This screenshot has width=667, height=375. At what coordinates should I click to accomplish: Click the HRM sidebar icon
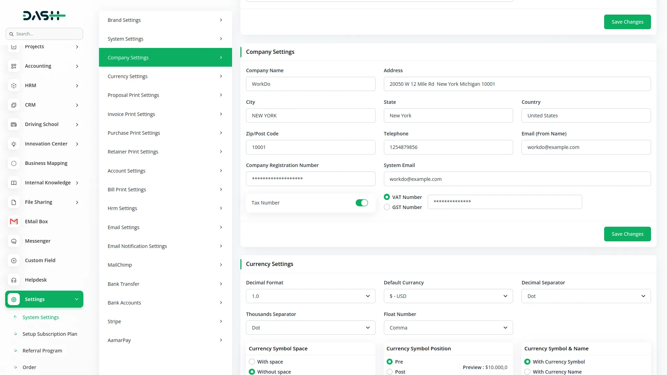pyautogui.click(x=14, y=85)
